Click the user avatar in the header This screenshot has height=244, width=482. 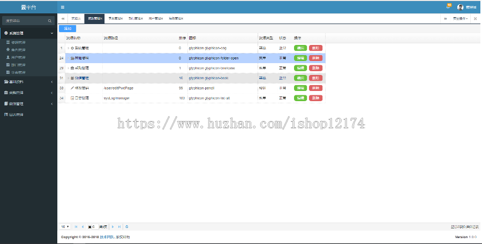click(460, 7)
